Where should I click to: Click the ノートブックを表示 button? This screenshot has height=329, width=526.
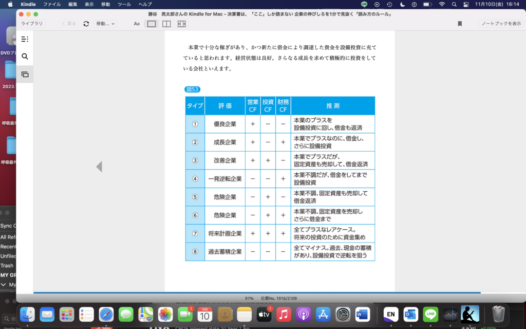[x=501, y=24]
